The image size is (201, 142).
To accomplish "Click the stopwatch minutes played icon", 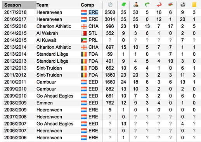I will [x=110, y=5].
